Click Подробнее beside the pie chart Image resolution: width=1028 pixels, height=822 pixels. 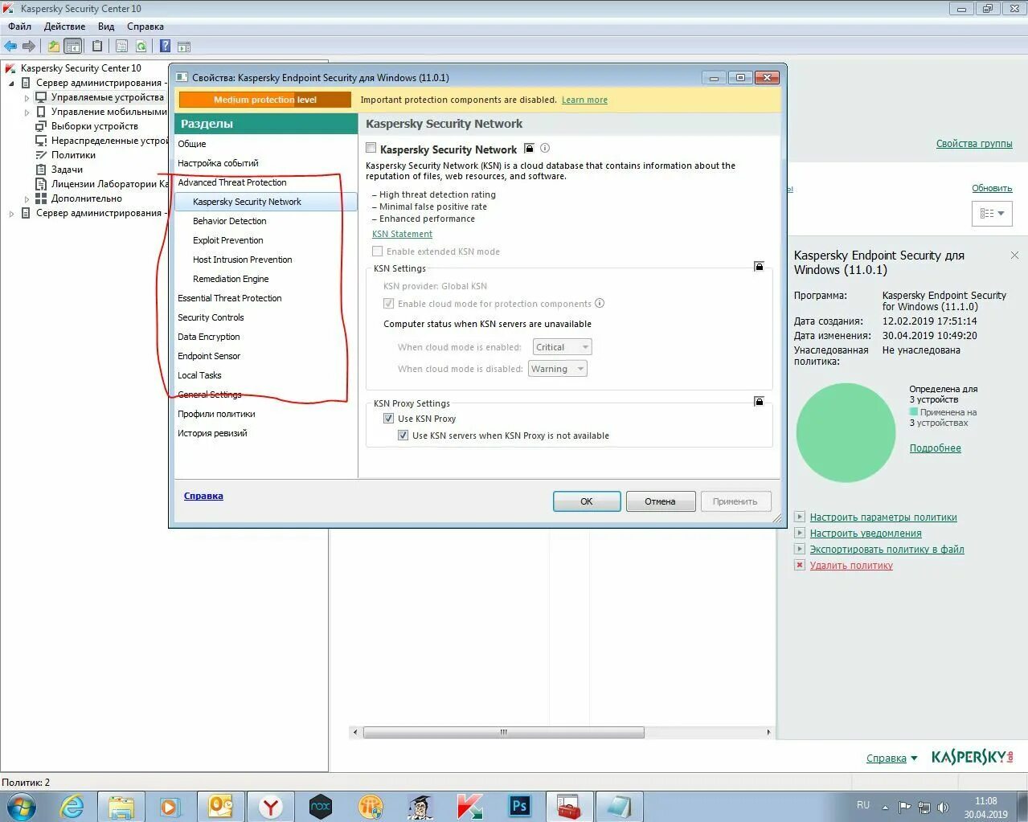pyautogui.click(x=936, y=448)
